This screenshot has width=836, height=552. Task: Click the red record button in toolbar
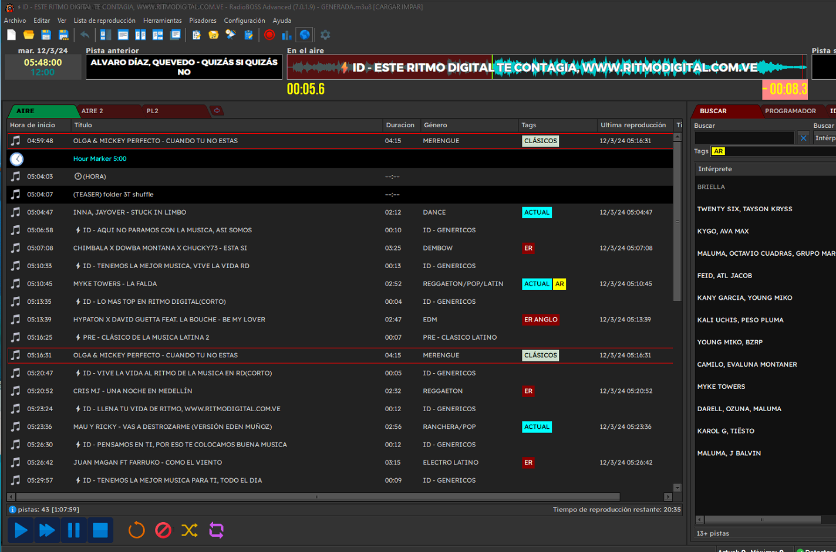pos(269,35)
